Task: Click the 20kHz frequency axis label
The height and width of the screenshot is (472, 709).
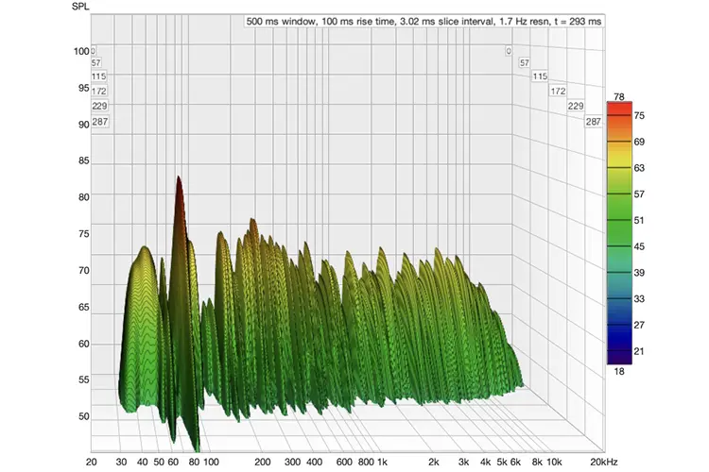Action: pos(604,462)
